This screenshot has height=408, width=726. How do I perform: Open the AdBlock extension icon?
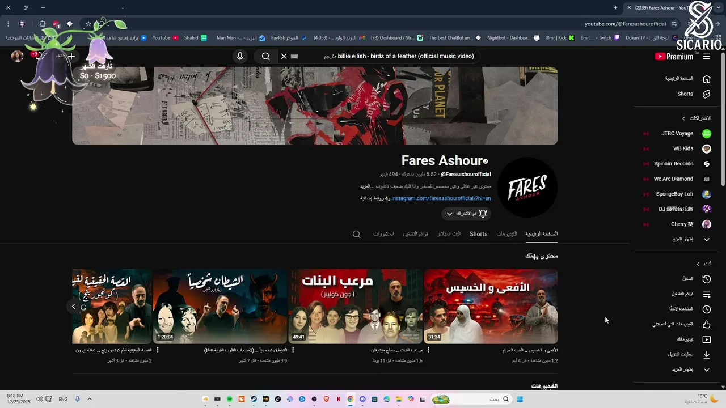(x=56, y=24)
